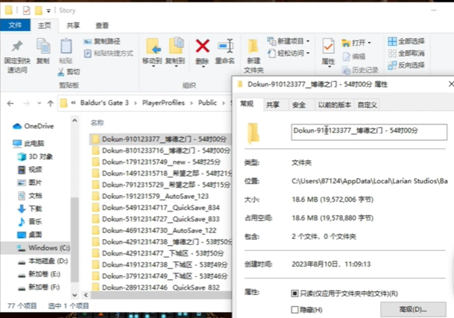Click the Edit (编辑) ribbon item
454x318 pixels.
click(354, 57)
